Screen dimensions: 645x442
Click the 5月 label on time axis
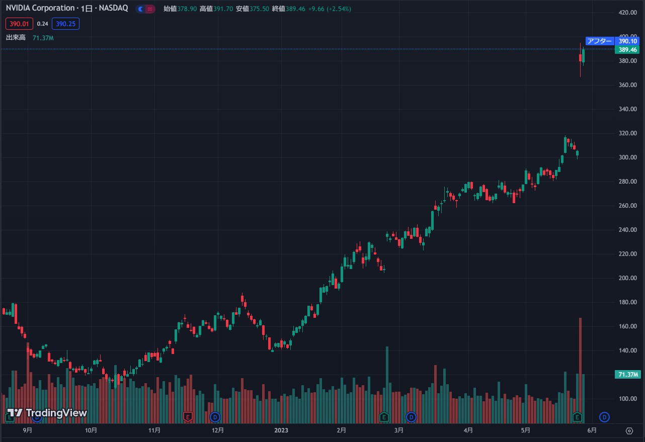pyautogui.click(x=526, y=430)
